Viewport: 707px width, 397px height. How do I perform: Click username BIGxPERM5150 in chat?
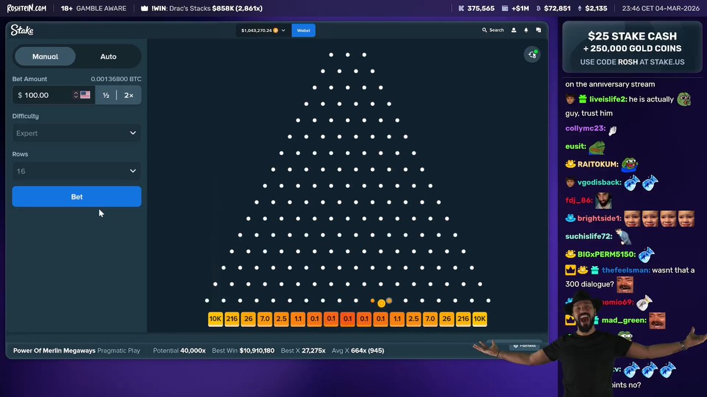coord(606,255)
